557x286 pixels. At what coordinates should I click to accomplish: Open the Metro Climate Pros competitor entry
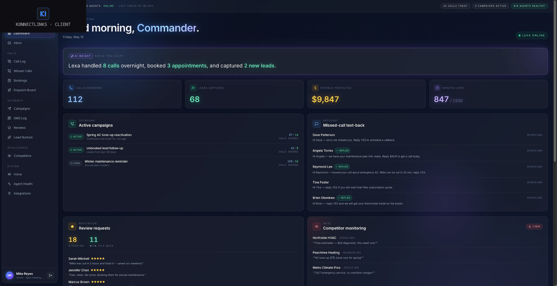tap(427, 270)
